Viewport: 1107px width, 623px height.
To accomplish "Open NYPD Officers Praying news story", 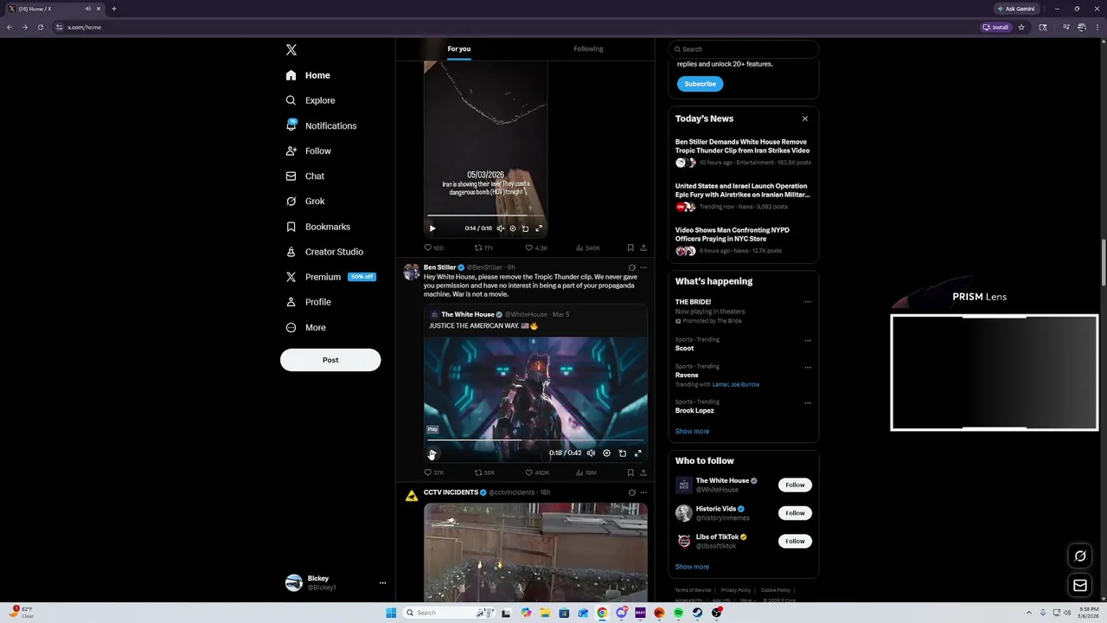I will 743,240.
